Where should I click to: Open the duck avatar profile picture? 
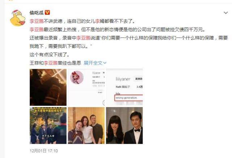(x=18, y=18)
